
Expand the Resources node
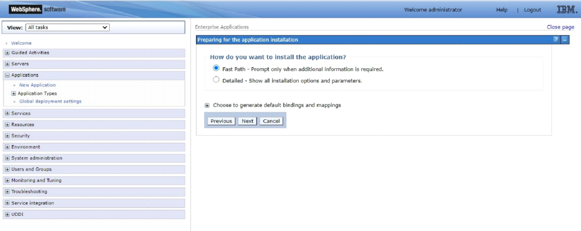click(7, 125)
